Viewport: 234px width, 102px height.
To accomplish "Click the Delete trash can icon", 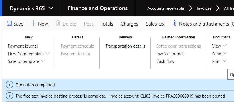I will pos(58,23).
